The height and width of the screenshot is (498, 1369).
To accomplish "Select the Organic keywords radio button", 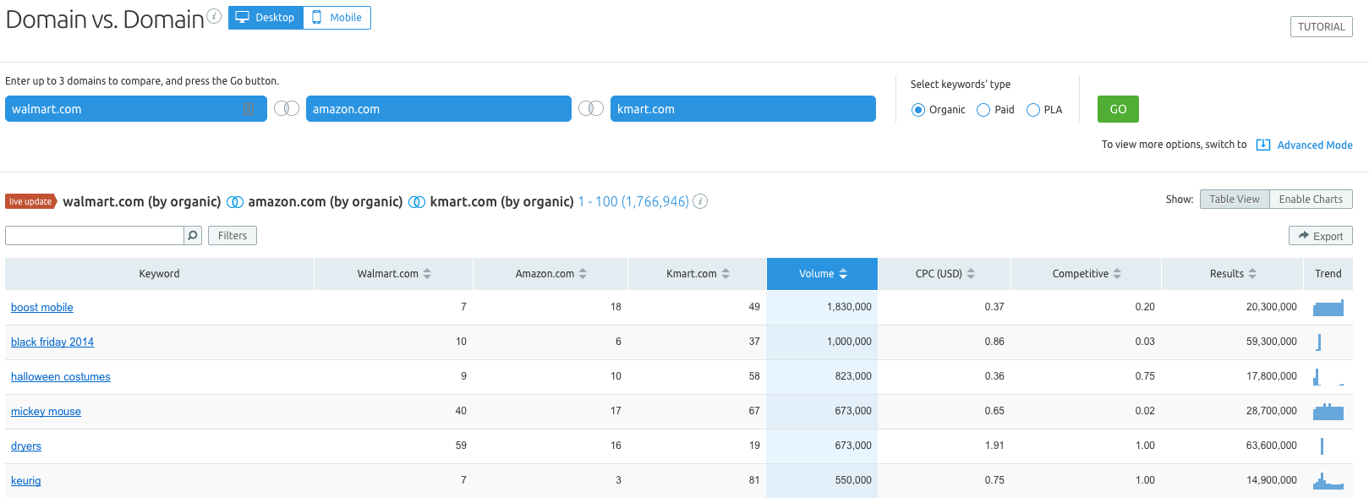I will (918, 110).
